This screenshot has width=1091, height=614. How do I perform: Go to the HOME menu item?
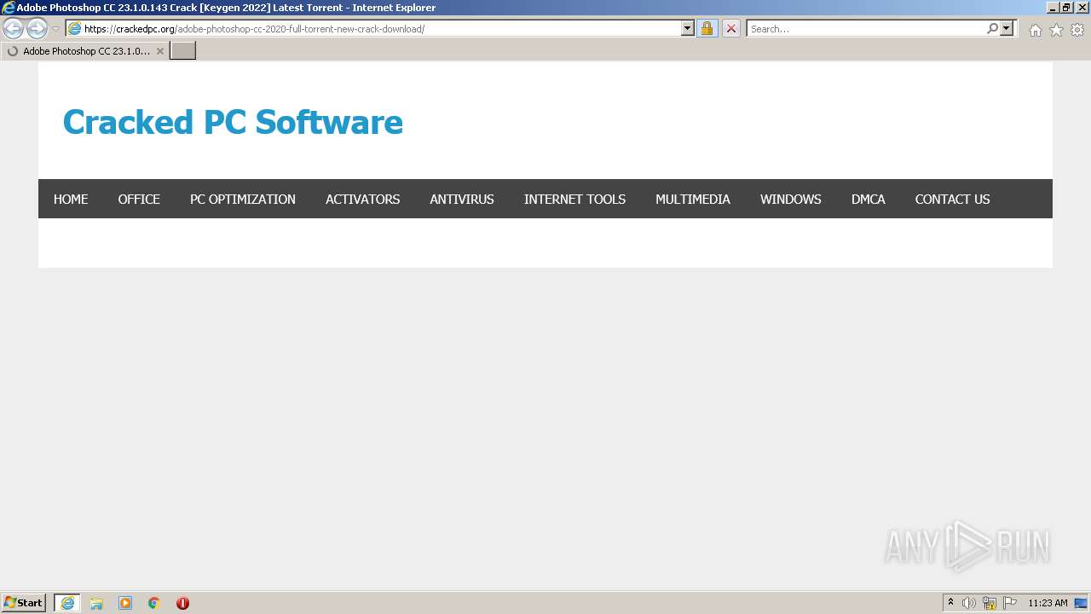[71, 199]
